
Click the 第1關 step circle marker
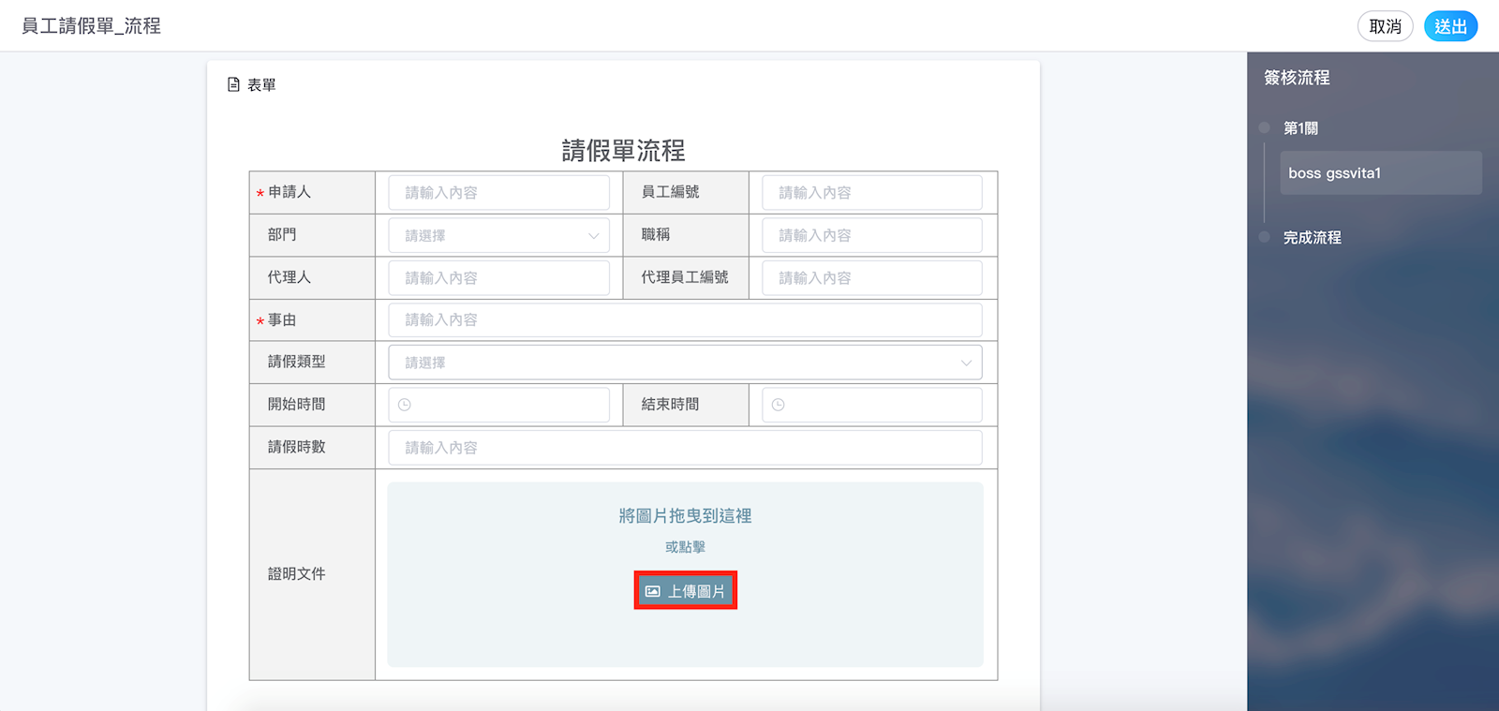(1264, 127)
